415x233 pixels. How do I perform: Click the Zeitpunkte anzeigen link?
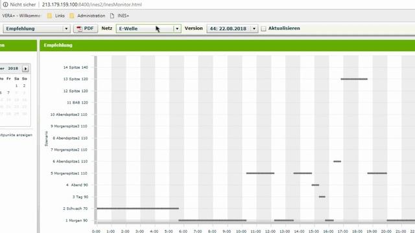pos(16,135)
